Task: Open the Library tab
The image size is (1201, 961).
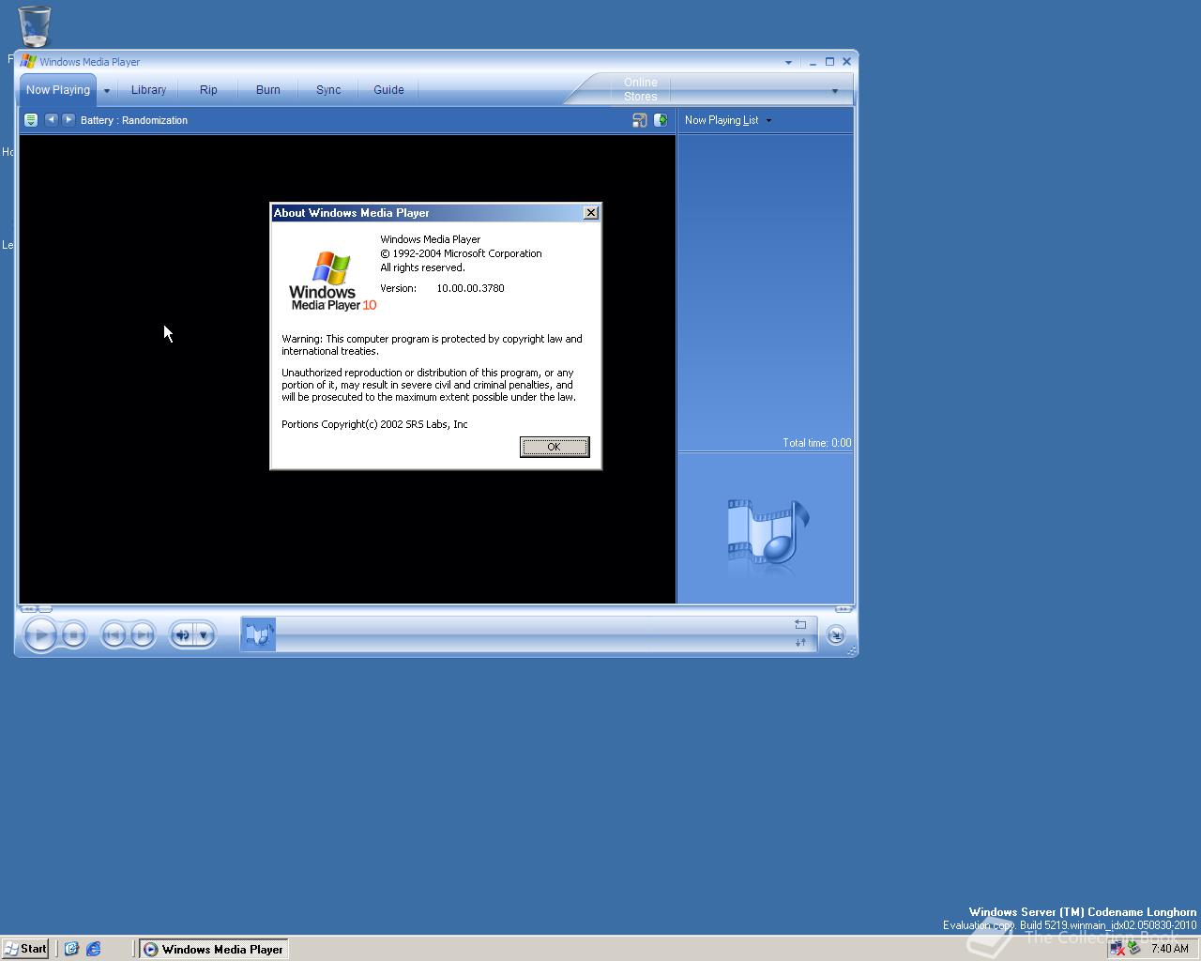Action: pos(148,90)
